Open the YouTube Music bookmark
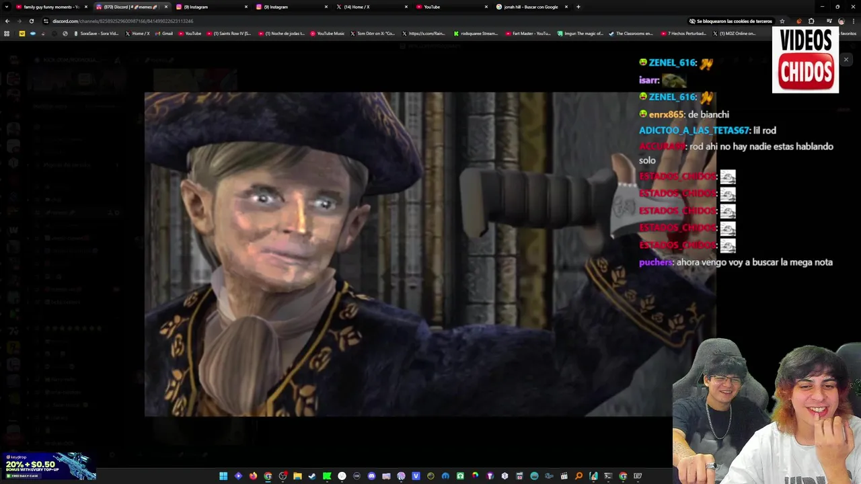Screen dimensions: 861x484 328,33
